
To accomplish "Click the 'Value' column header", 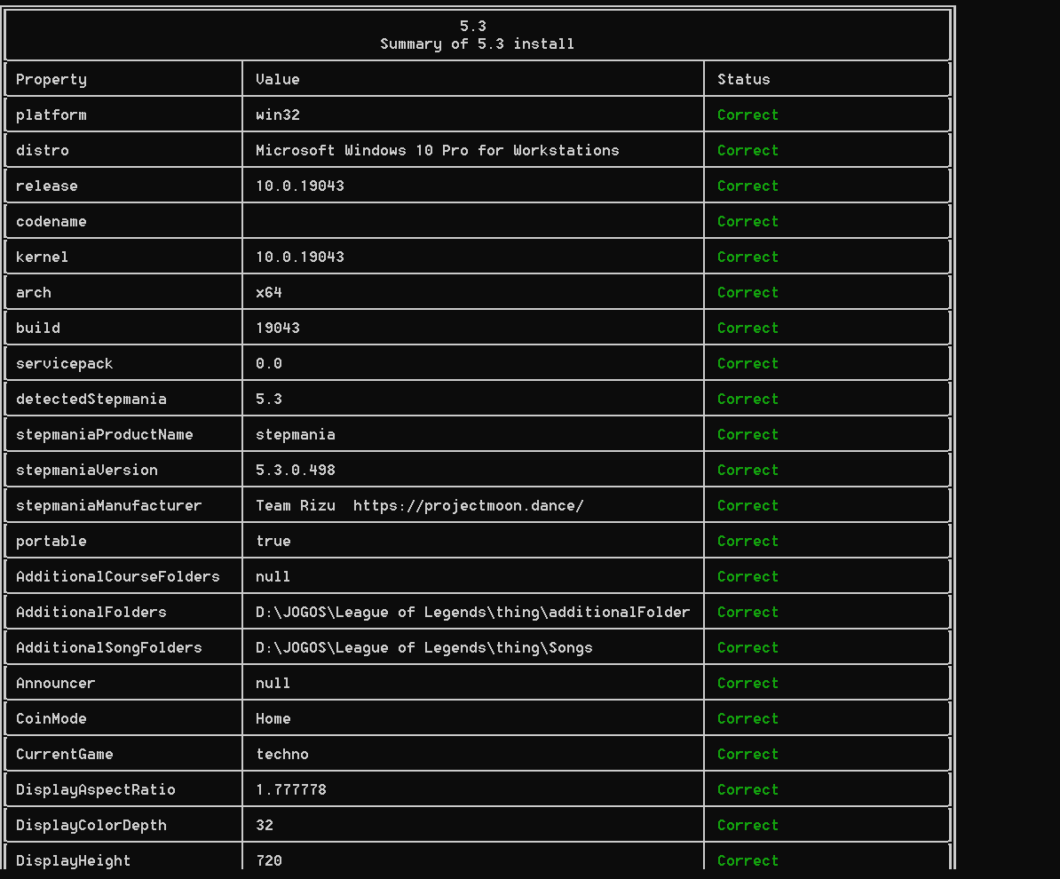I will coord(278,79).
